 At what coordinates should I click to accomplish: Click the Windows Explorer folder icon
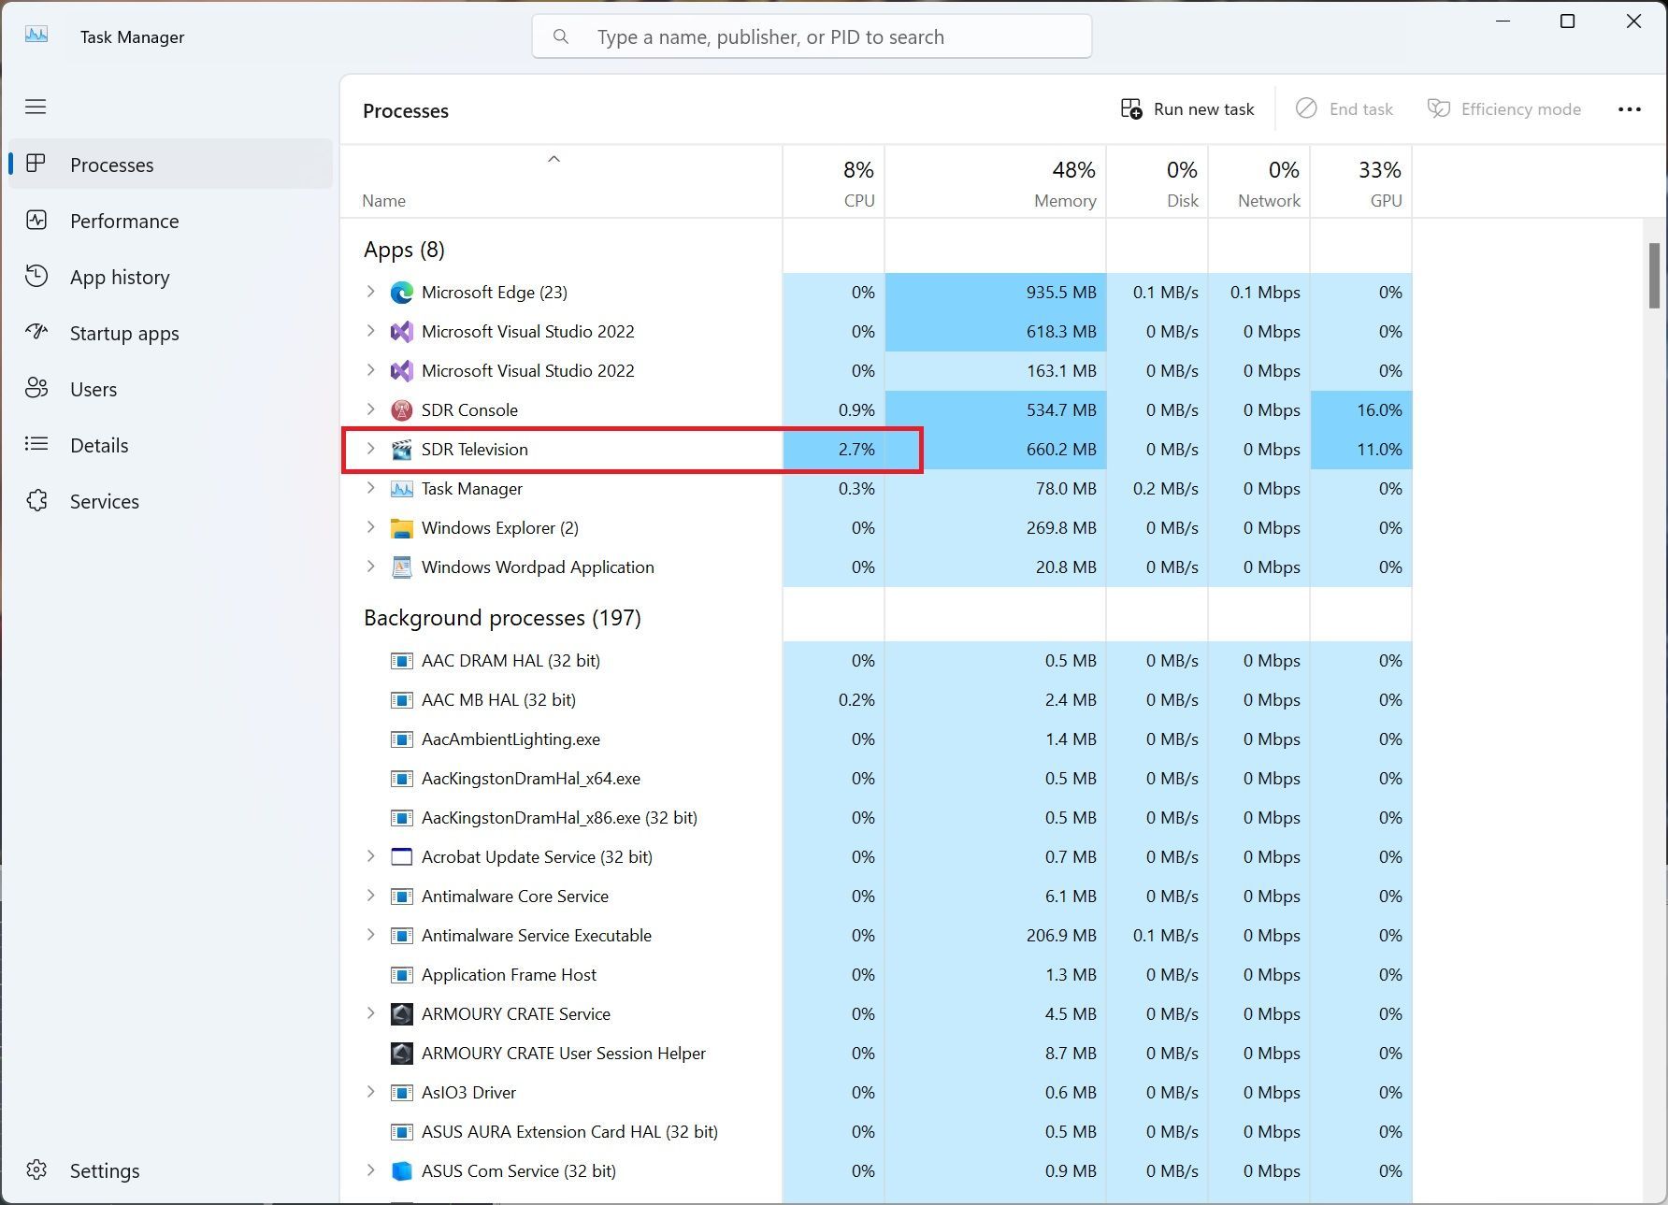(401, 528)
